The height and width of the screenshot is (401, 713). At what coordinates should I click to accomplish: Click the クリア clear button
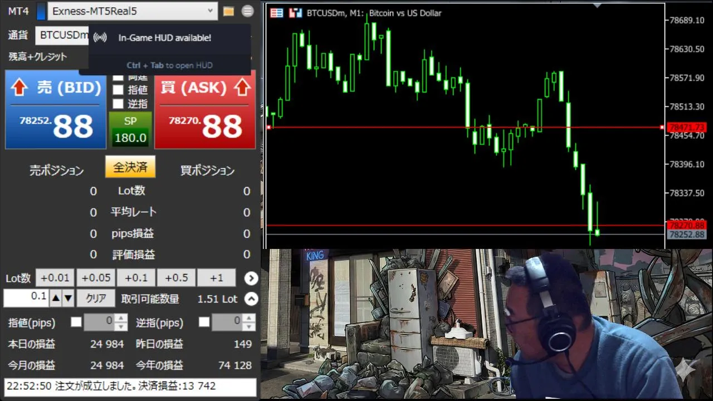[x=96, y=299]
